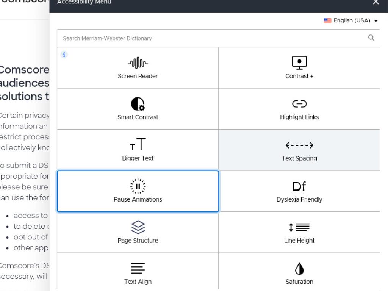Click the magnifier search icon
The image size is (388, 291).
pyautogui.click(x=371, y=38)
